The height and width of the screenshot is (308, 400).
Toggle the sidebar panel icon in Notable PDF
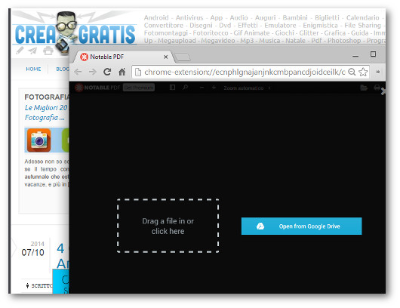[172, 88]
